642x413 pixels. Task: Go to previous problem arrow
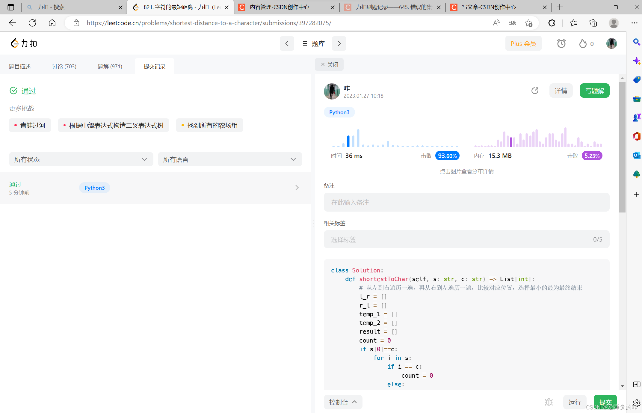pyautogui.click(x=287, y=43)
